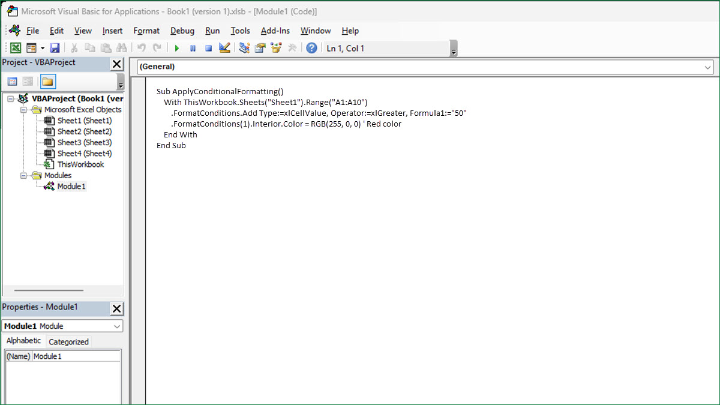Collapse the Modules folder node
This screenshot has height=405, width=720.
click(23, 176)
